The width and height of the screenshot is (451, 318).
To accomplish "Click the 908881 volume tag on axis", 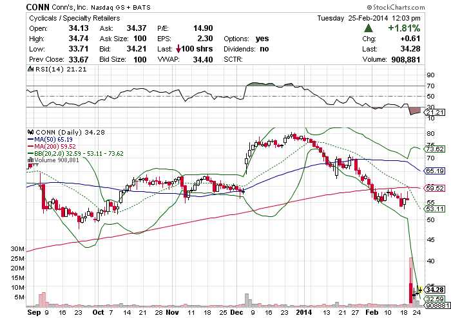I will [437, 305].
